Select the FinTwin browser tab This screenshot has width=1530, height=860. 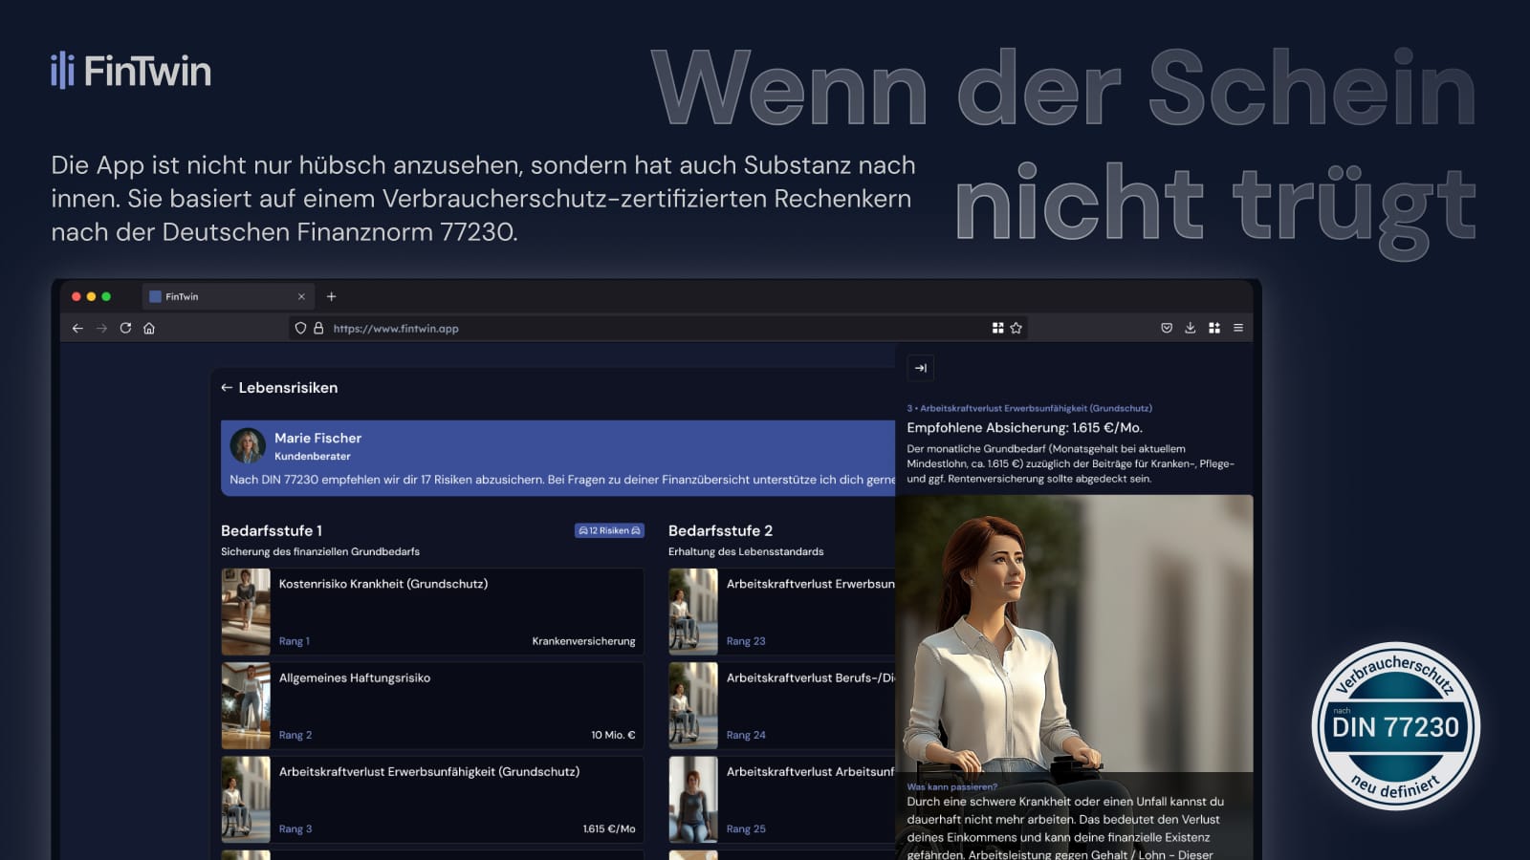click(x=228, y=296)
